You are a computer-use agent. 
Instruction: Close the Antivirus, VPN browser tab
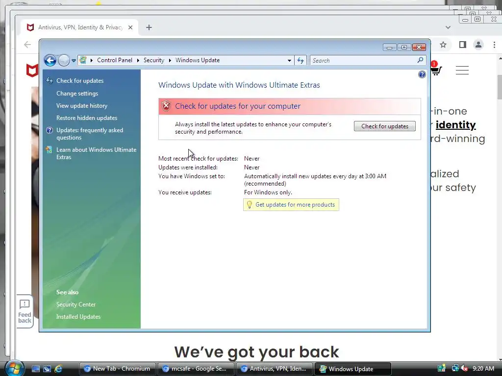[130, 27]
